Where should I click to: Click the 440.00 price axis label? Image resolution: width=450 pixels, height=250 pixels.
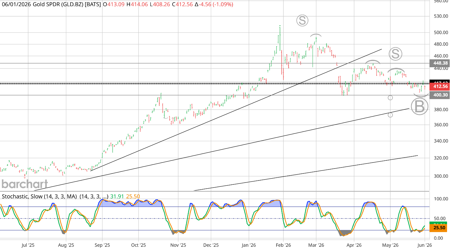[x=441, y=69]
